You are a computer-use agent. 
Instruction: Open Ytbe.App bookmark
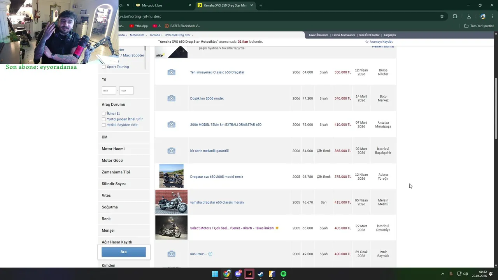point(139,26)
